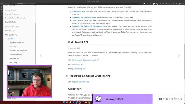
Task: Click the webcam overlay thumbnail
Action: pos(29,81)
